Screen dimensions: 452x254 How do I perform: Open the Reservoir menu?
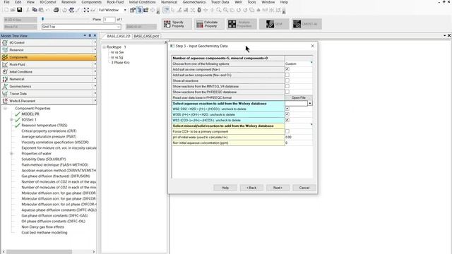pyautogui.click(x=69, y=2)
